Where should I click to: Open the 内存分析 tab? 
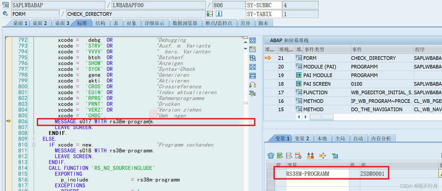point(381,138)
